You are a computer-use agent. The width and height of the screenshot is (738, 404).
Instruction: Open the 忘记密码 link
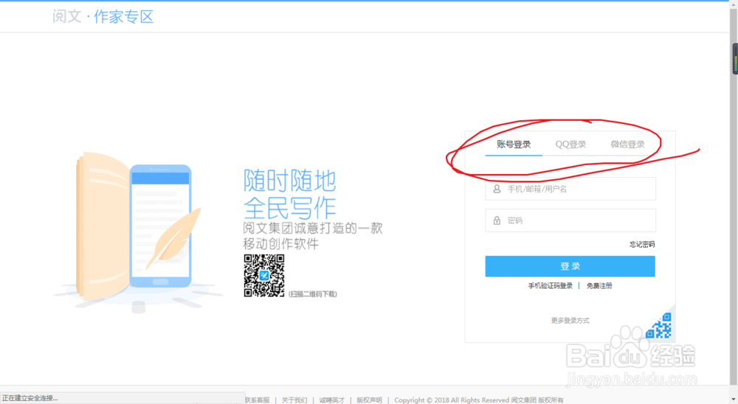tap(642, 245)
